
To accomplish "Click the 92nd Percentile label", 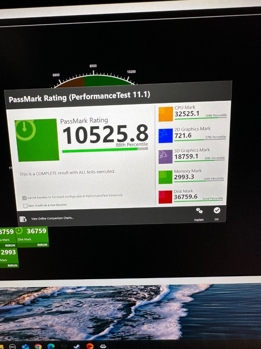I will pyautogui.click(x=213, y=198).
